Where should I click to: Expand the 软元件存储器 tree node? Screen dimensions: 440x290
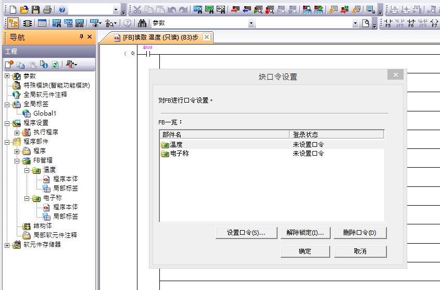click(7, 245)
